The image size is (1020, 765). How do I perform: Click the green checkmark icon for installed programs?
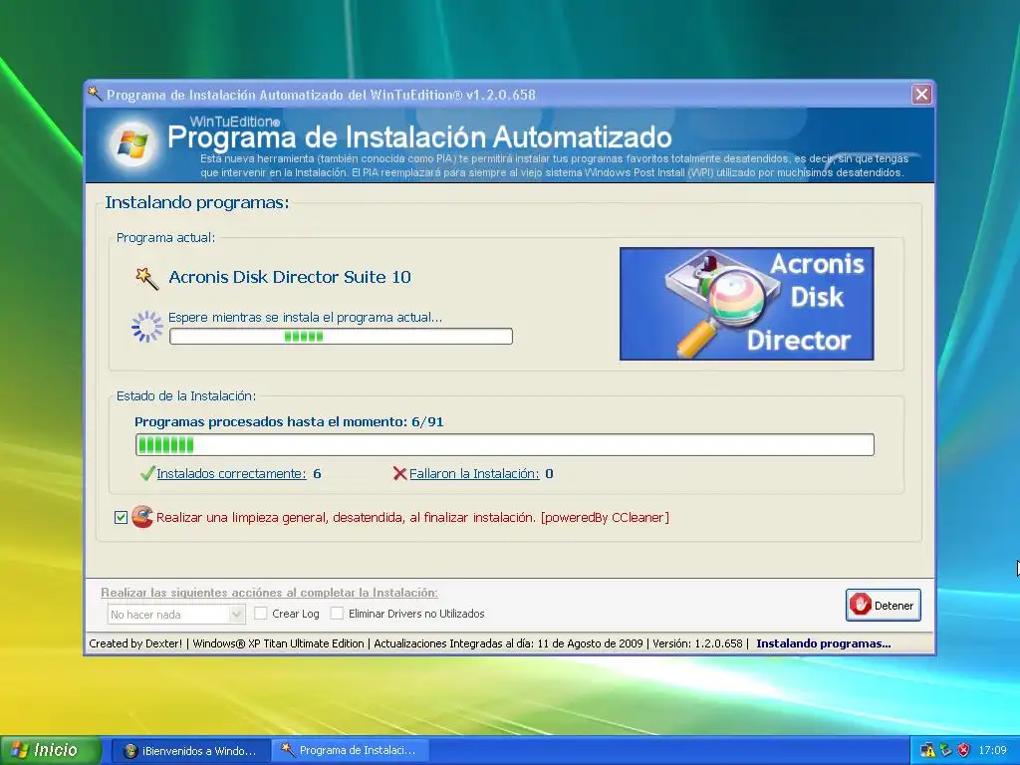(x=147, y=473)
